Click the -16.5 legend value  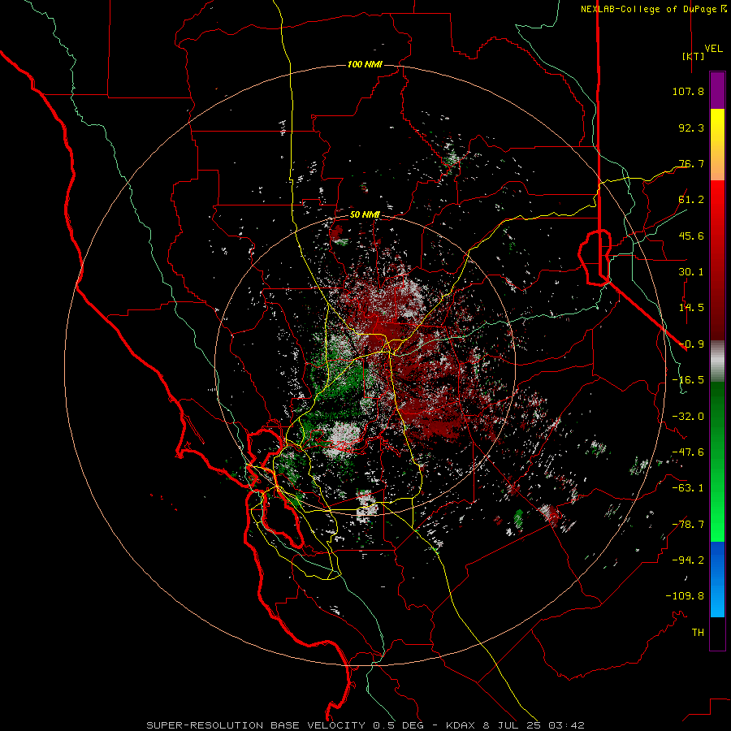click(688, 380)
